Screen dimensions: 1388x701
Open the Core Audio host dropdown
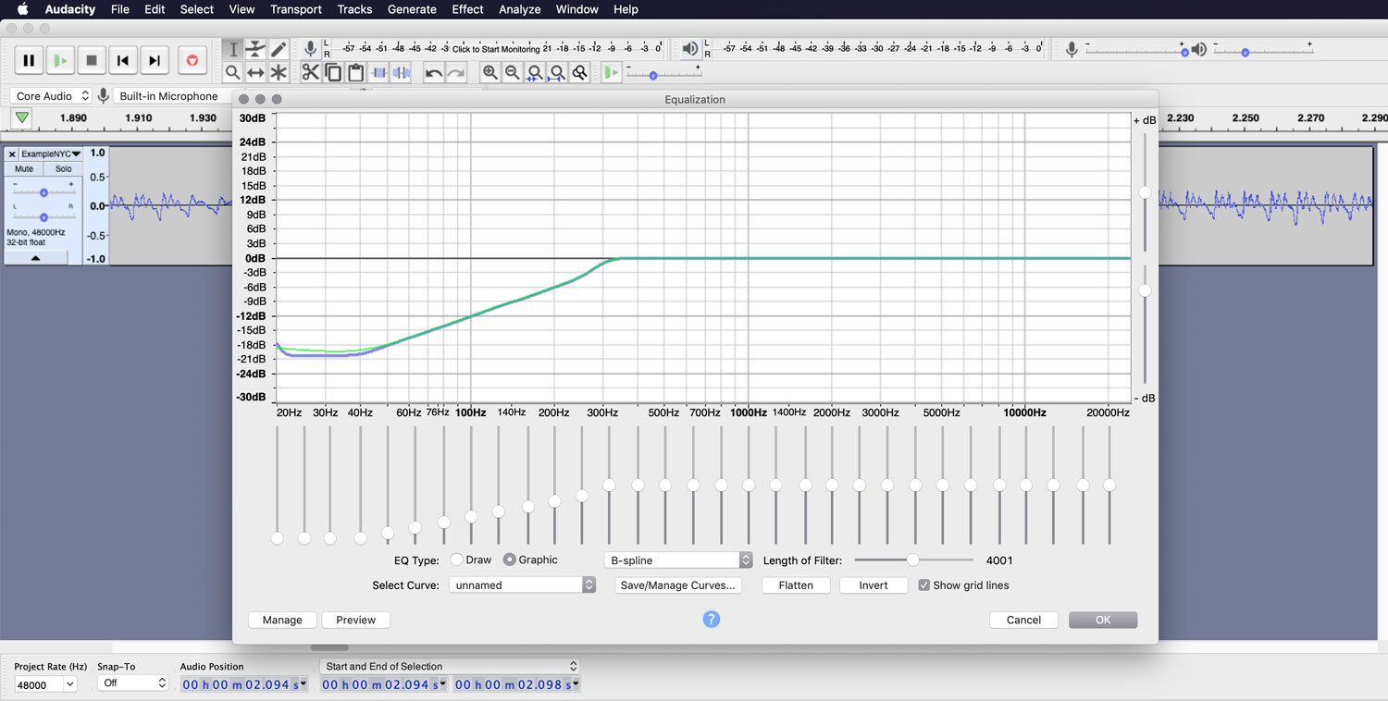pos(52,96)
